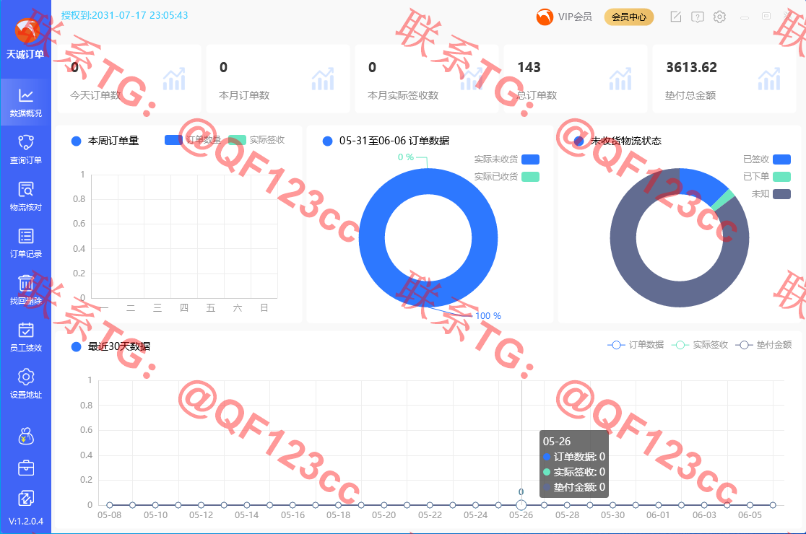Toggle 订单数量 legend in weekly chart
Image resolution: width=806 pixels, height=534 pixels.
point(193,140)
